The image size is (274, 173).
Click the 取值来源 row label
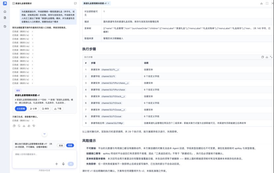pos(89,38)
